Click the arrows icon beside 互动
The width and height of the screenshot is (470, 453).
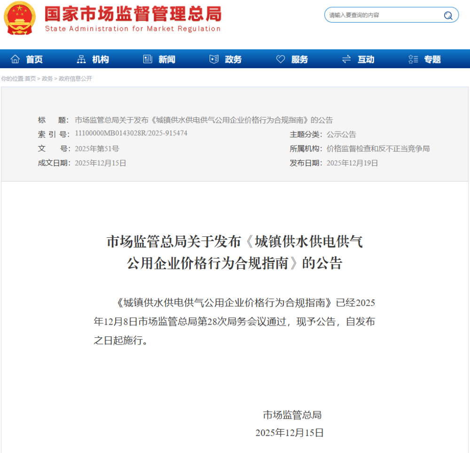[346, 59]
